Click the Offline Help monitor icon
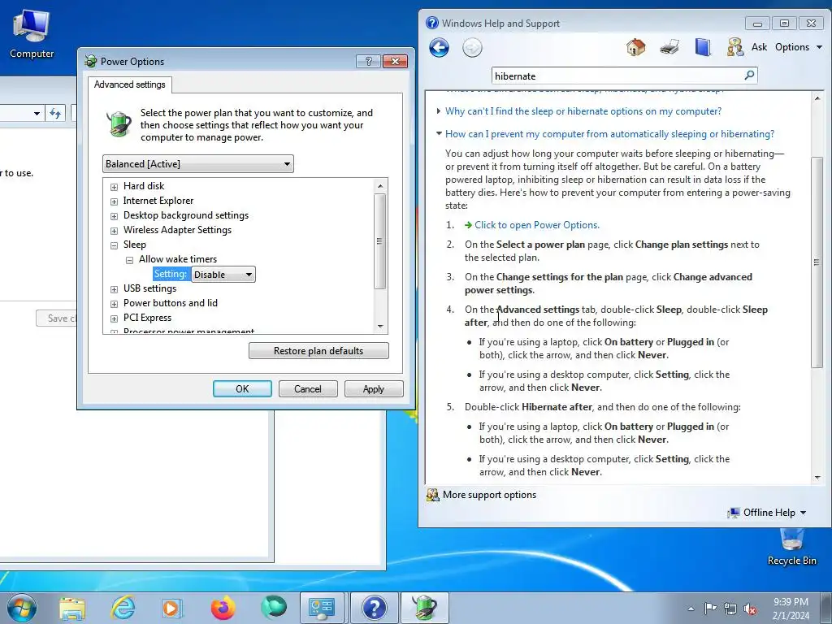 pyautogui.click(x=734, y=513)
